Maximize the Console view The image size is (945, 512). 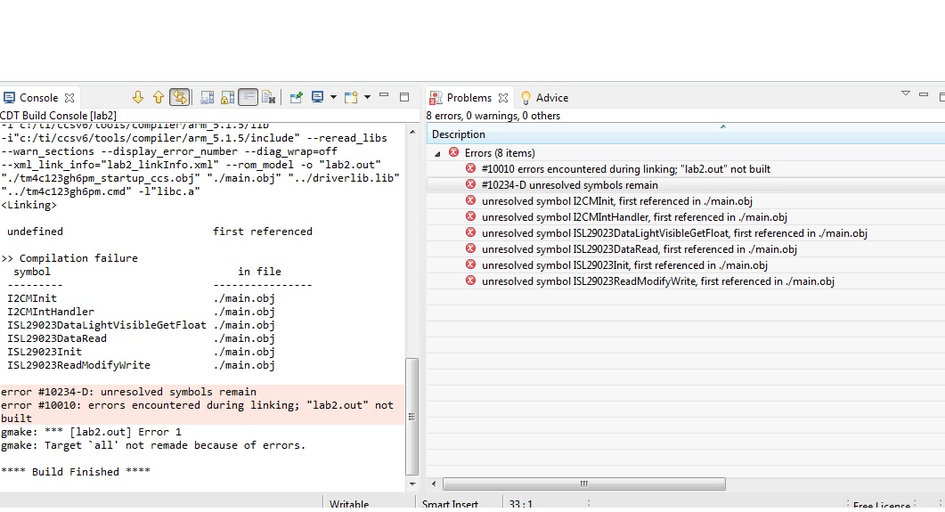(x=404, y=97)
